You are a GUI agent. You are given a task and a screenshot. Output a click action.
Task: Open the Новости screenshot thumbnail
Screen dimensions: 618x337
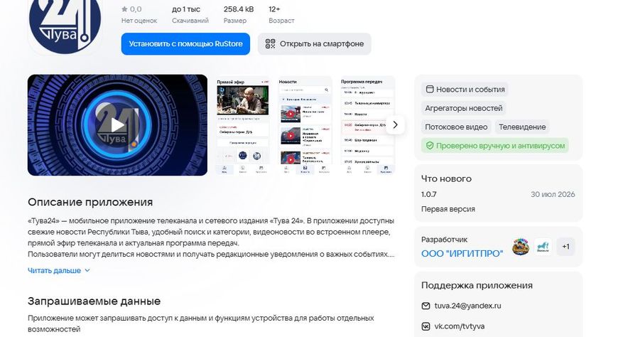tap(305, 125)
